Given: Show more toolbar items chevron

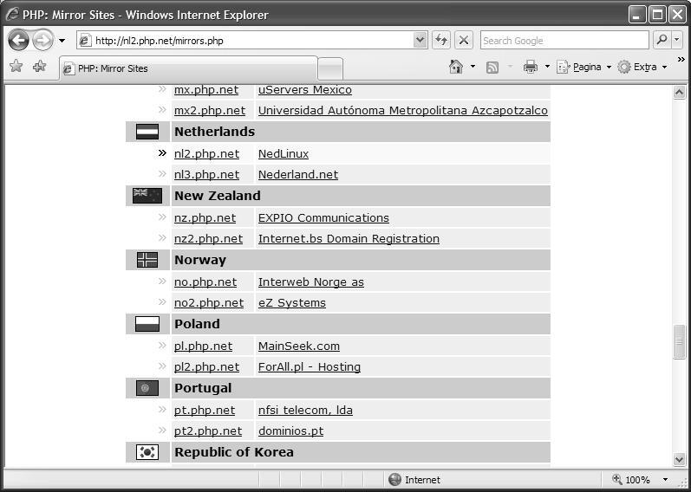Looking at the screenshot, I should 681,60.
